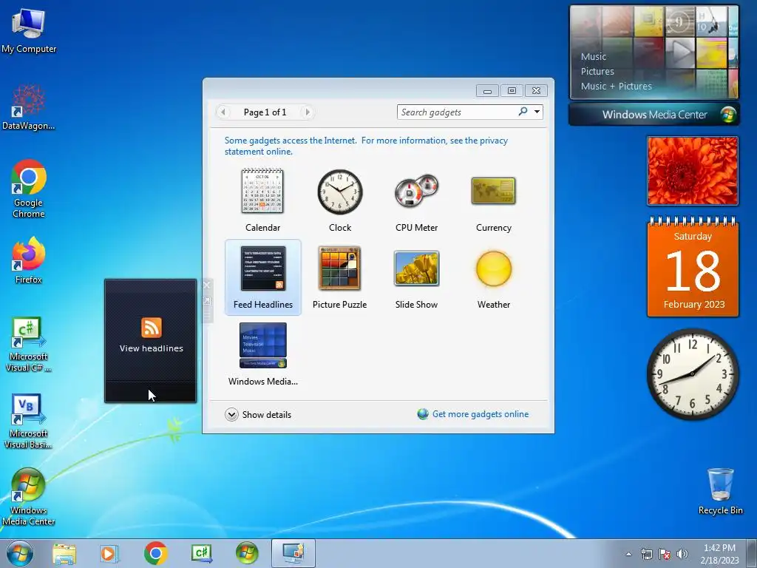Show hidden tray icons arrow
The height and width of the screenshot is (568, 757).
pyautogui.click(x=628, y=554)
